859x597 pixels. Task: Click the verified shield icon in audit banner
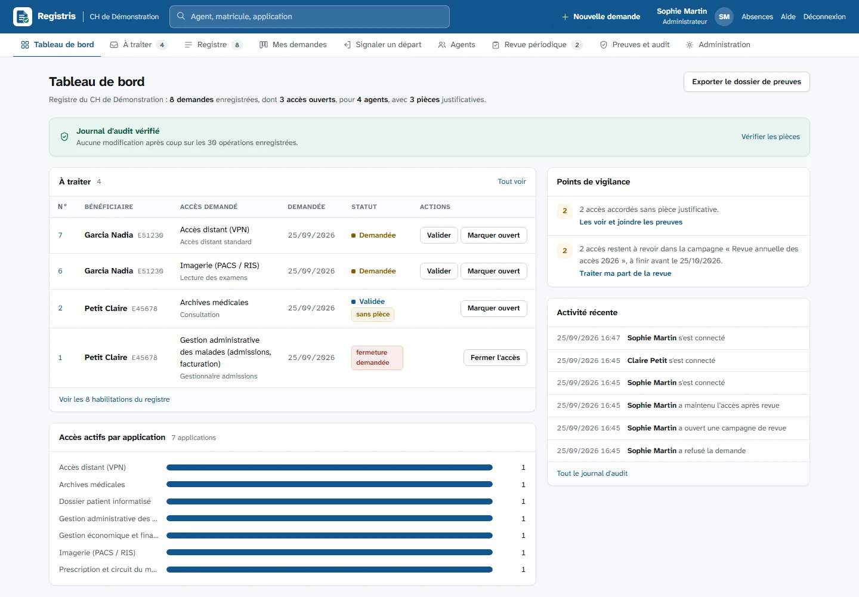coord(64,137)
